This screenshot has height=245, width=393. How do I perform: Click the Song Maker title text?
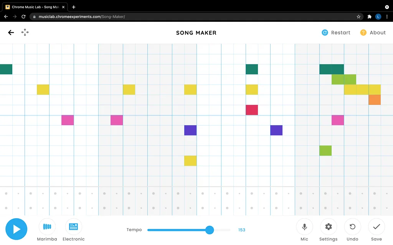point(196,33)
